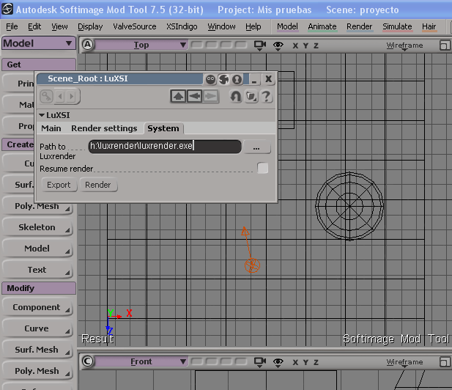
Task: Expand the Component submenu button
Action: coord(37,307)
